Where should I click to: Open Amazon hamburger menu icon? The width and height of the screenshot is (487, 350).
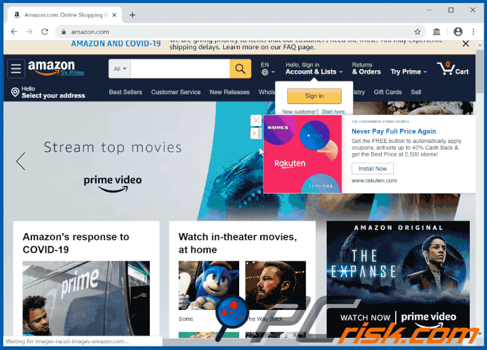[16, 68]
